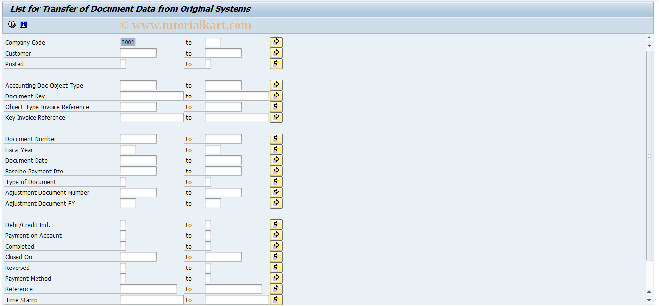Focus the Fiscal Year from field
The height and width of the screenshot is (306, 659).
pos(128,150)
